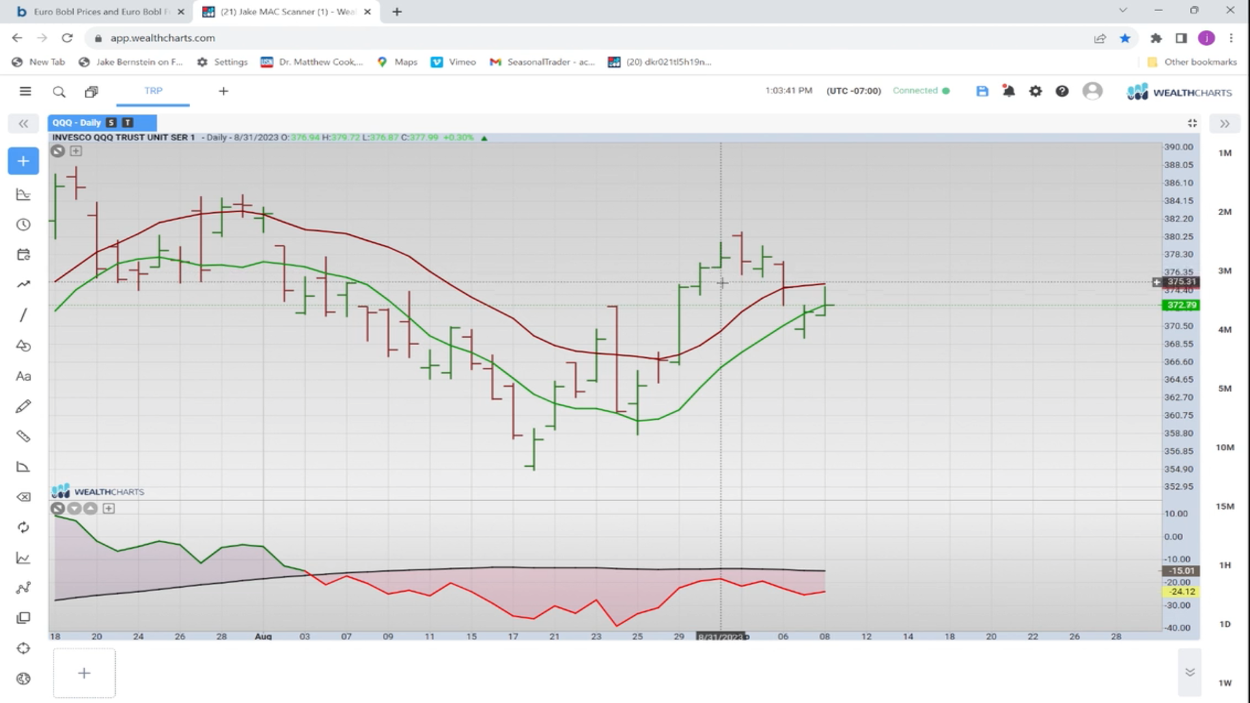Click the green 372.79 last price label
The image size is (1250, 703).
tap(1181, 305)
